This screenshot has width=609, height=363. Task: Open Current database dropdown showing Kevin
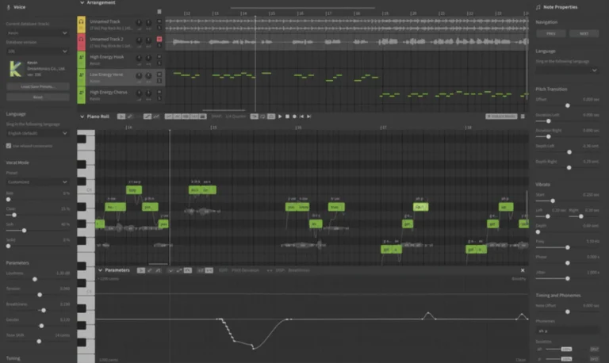(x=37, y=33)
